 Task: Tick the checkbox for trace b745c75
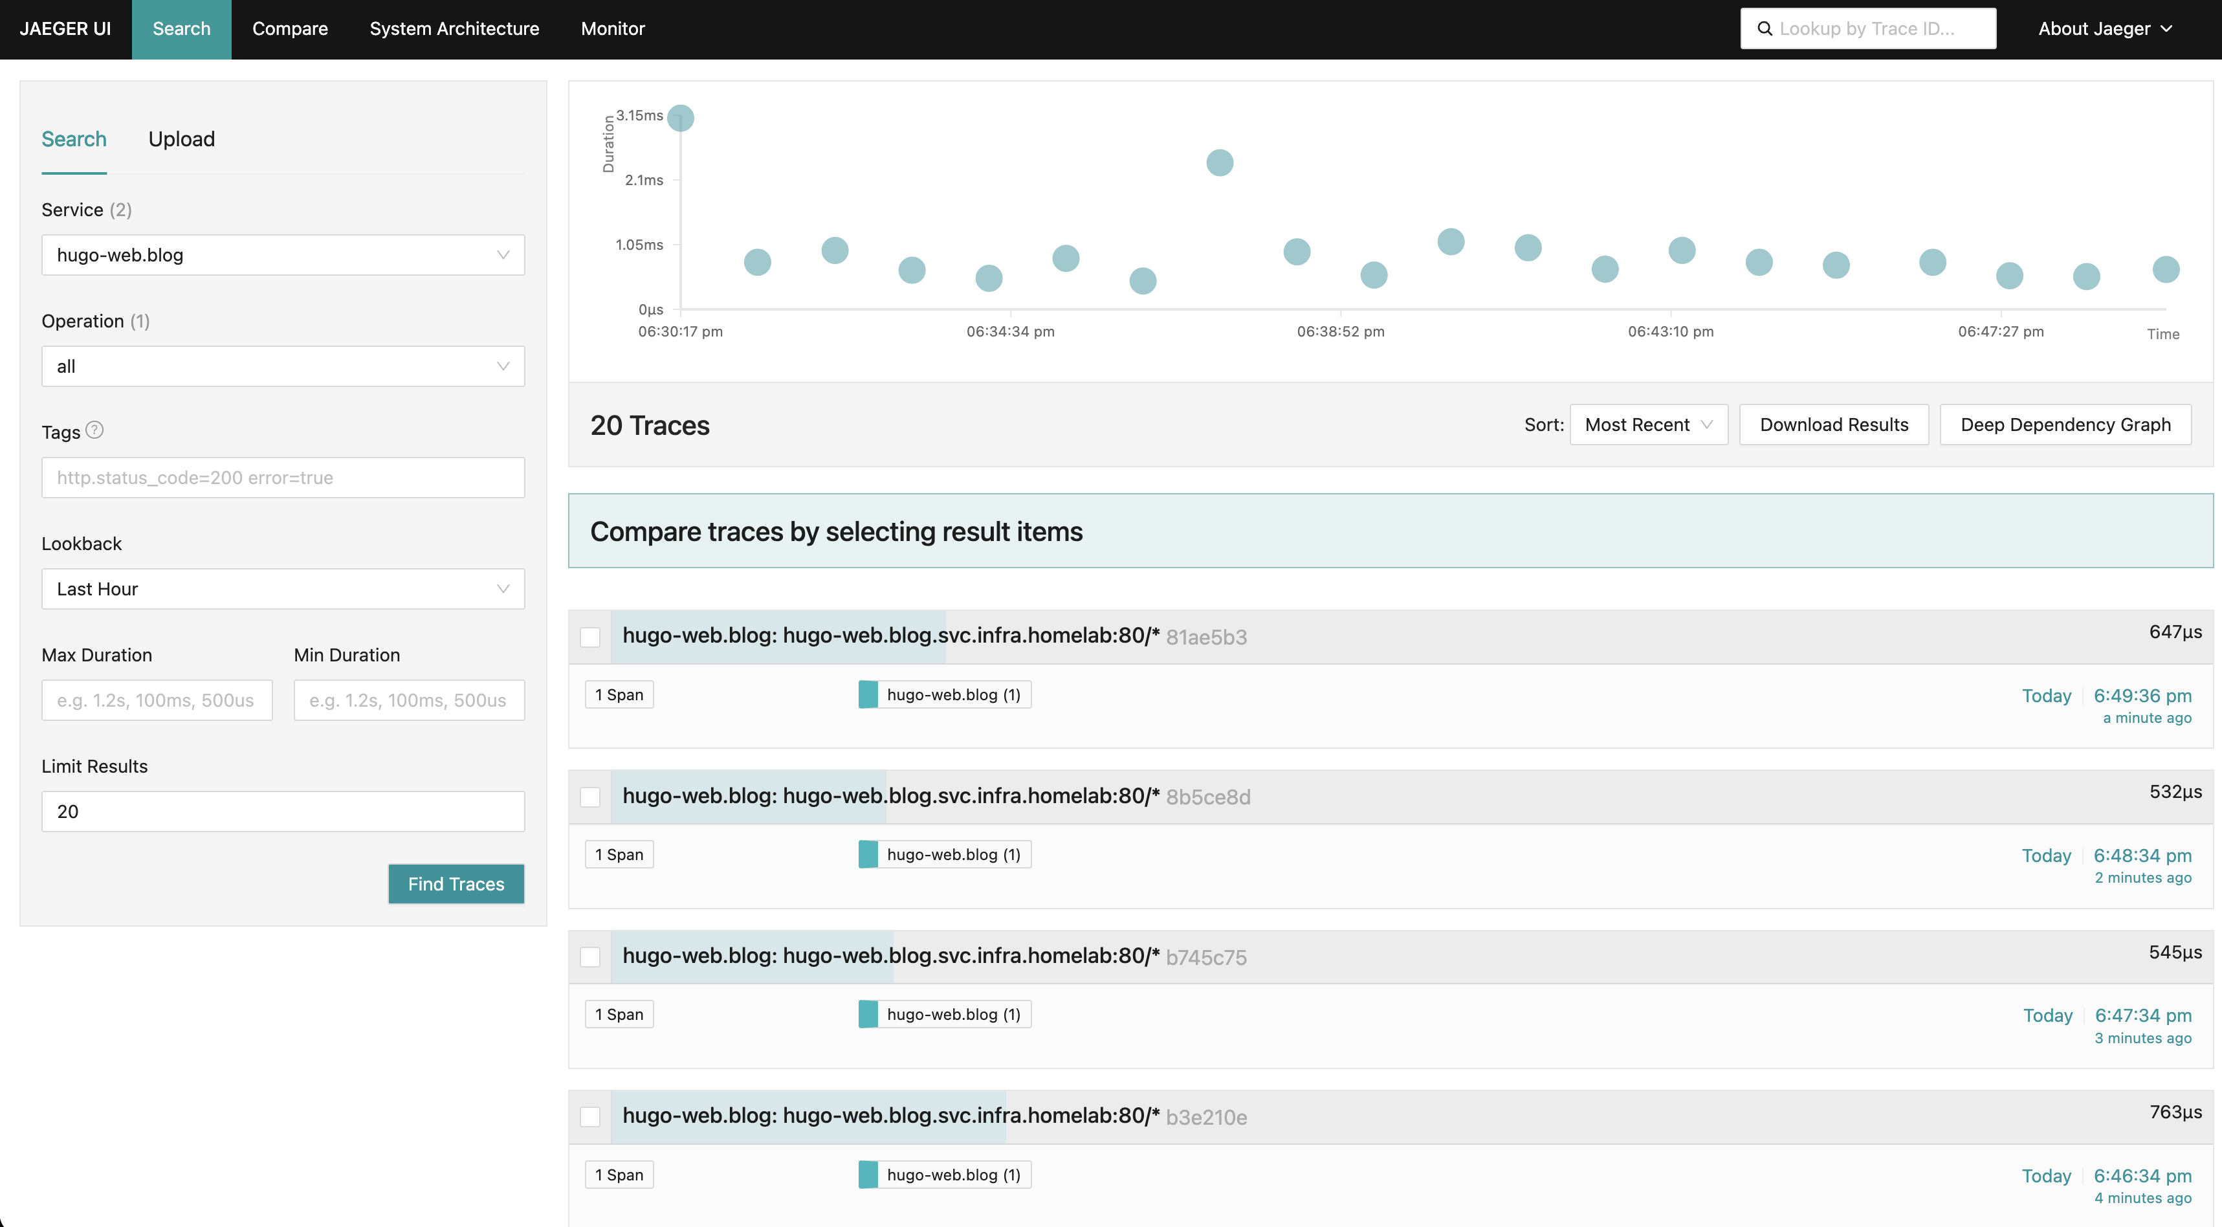pos(590,957)
